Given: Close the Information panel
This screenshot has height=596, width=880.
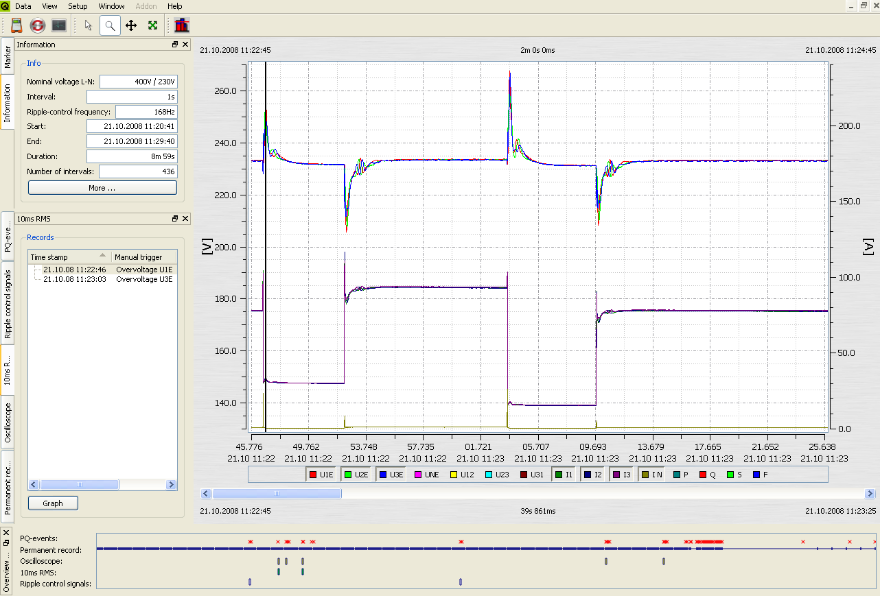Looking at the screenshot, I should tap(185, 45).
